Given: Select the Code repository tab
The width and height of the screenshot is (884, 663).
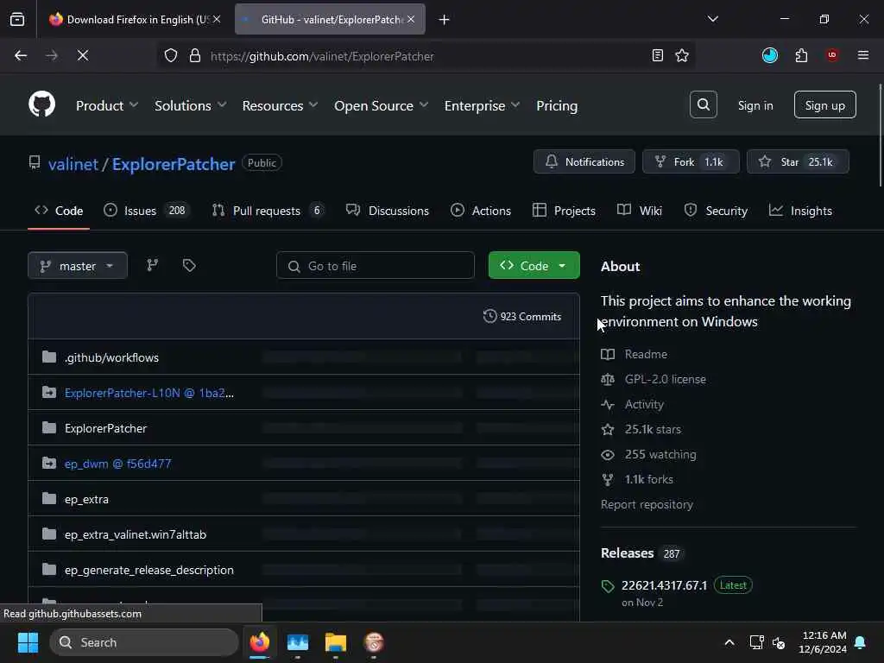Looking at the screenshot, I should click(59, 211).
